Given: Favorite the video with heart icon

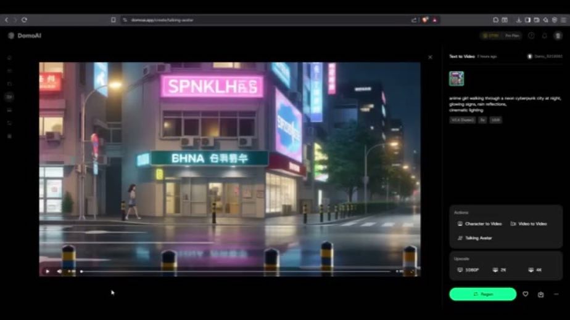Looking at the screenshot, I should tap(526, 294).
